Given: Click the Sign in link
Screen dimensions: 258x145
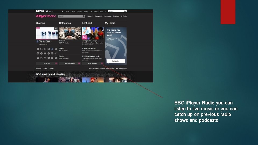Looking at the screenshot, I should coord(51,11).
